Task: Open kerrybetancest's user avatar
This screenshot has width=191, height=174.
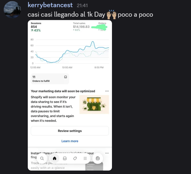Action: (12, 9)
